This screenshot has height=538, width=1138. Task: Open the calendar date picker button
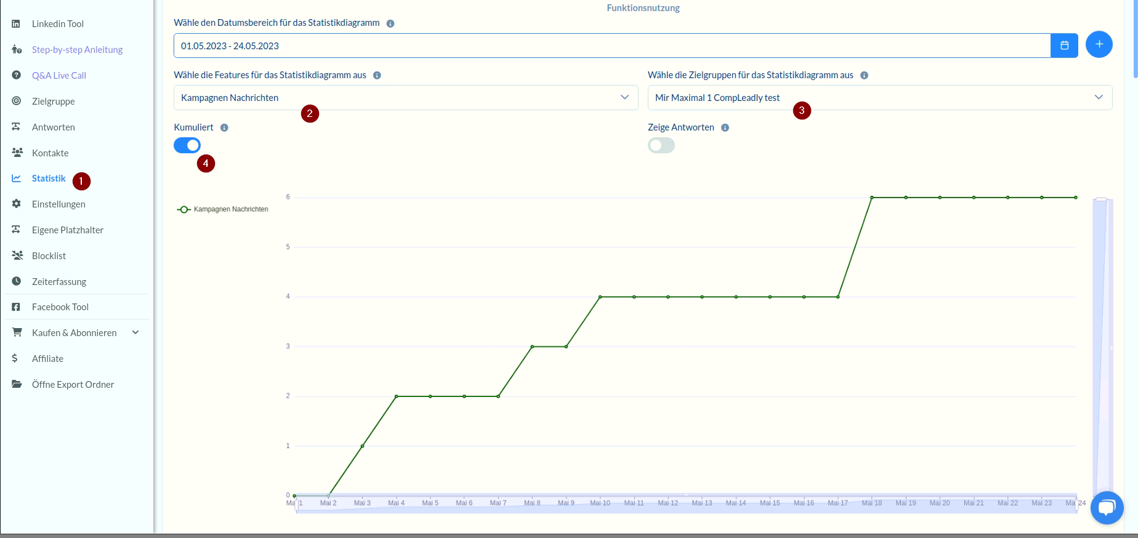pyautogui.click(x=1063, y=46)
